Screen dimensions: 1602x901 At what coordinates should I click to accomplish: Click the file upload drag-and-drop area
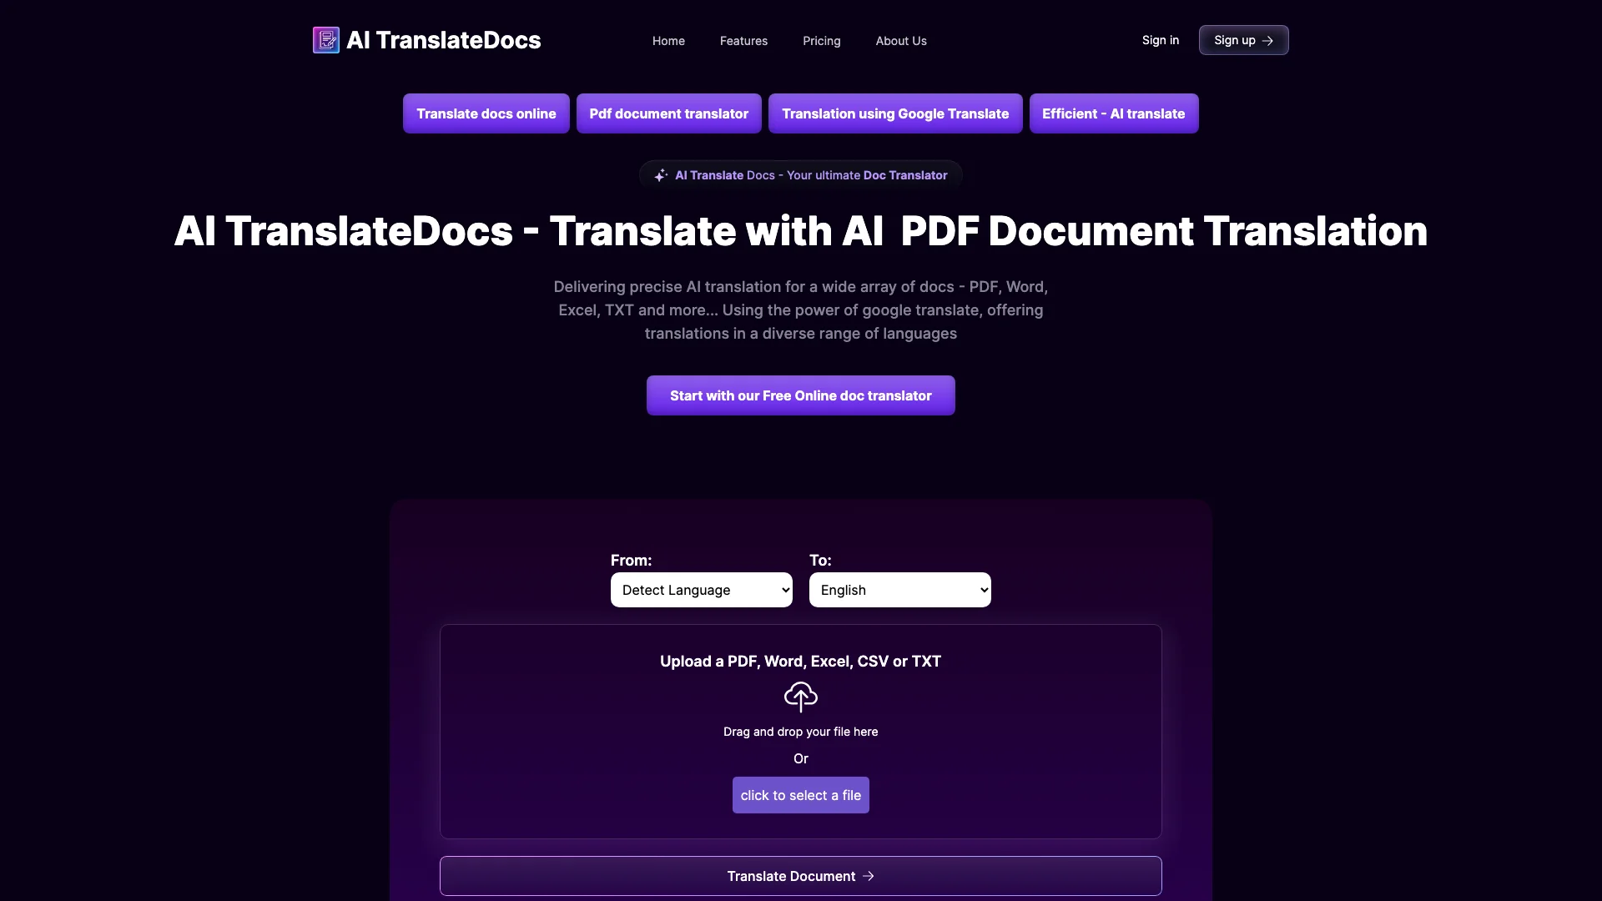click(800, 731)
